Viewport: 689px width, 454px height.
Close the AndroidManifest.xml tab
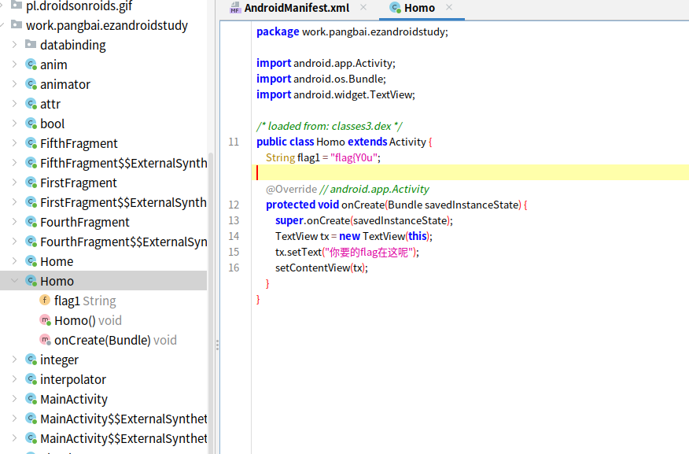(x=363, y=8)
